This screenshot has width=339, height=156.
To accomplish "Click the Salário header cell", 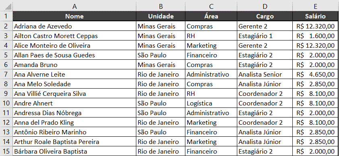I will click(316, 16).
